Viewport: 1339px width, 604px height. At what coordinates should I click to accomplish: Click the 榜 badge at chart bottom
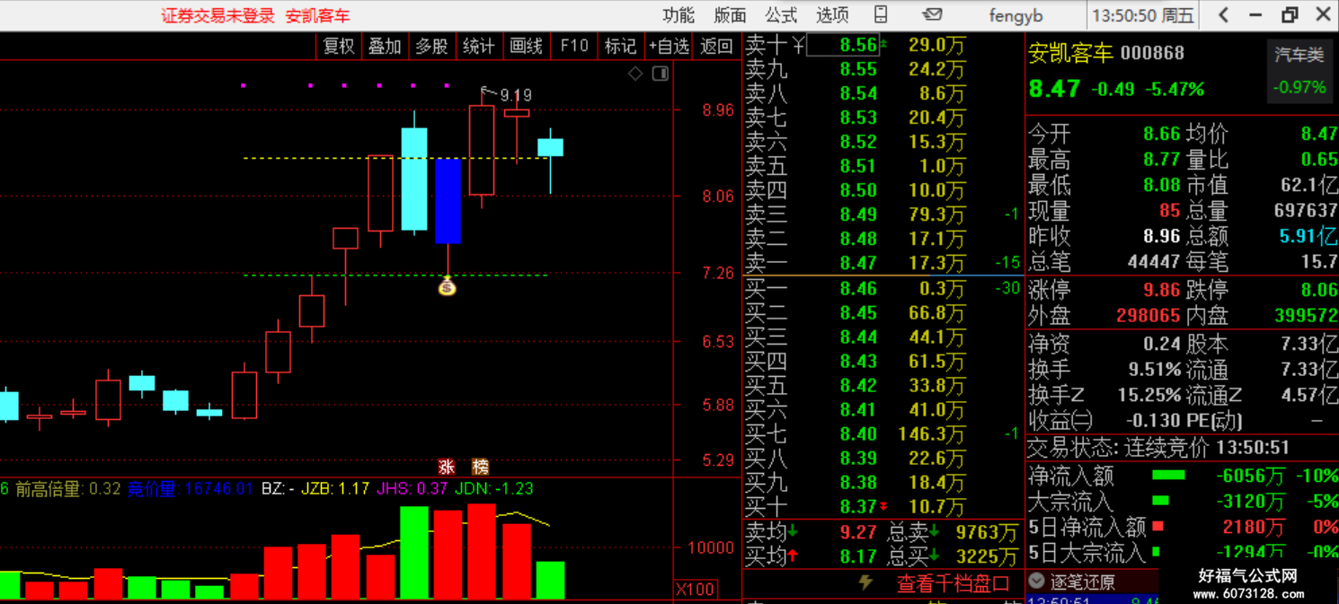tap(481, 467)
